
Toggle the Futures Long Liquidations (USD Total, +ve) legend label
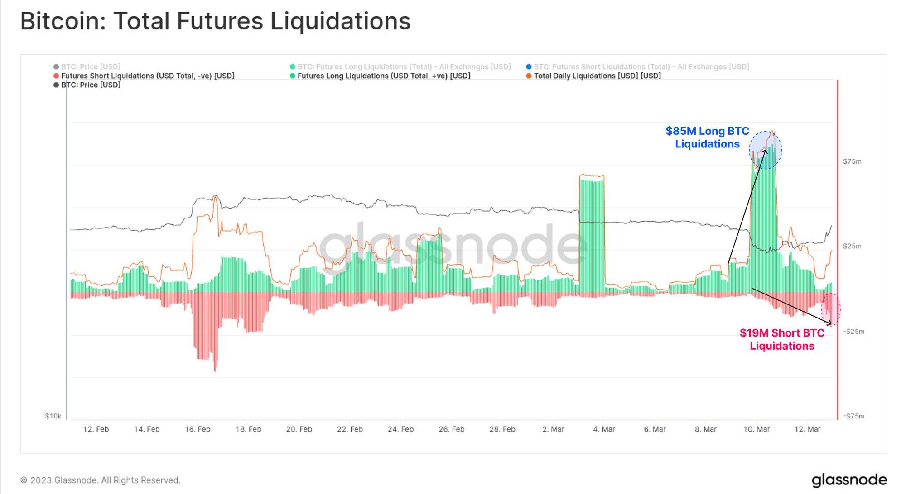(x=384, y=76)
